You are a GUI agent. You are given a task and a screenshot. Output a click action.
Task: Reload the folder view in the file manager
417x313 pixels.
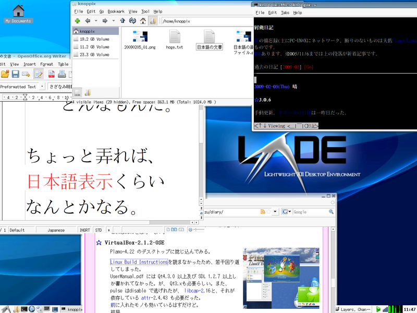[132, 21]
